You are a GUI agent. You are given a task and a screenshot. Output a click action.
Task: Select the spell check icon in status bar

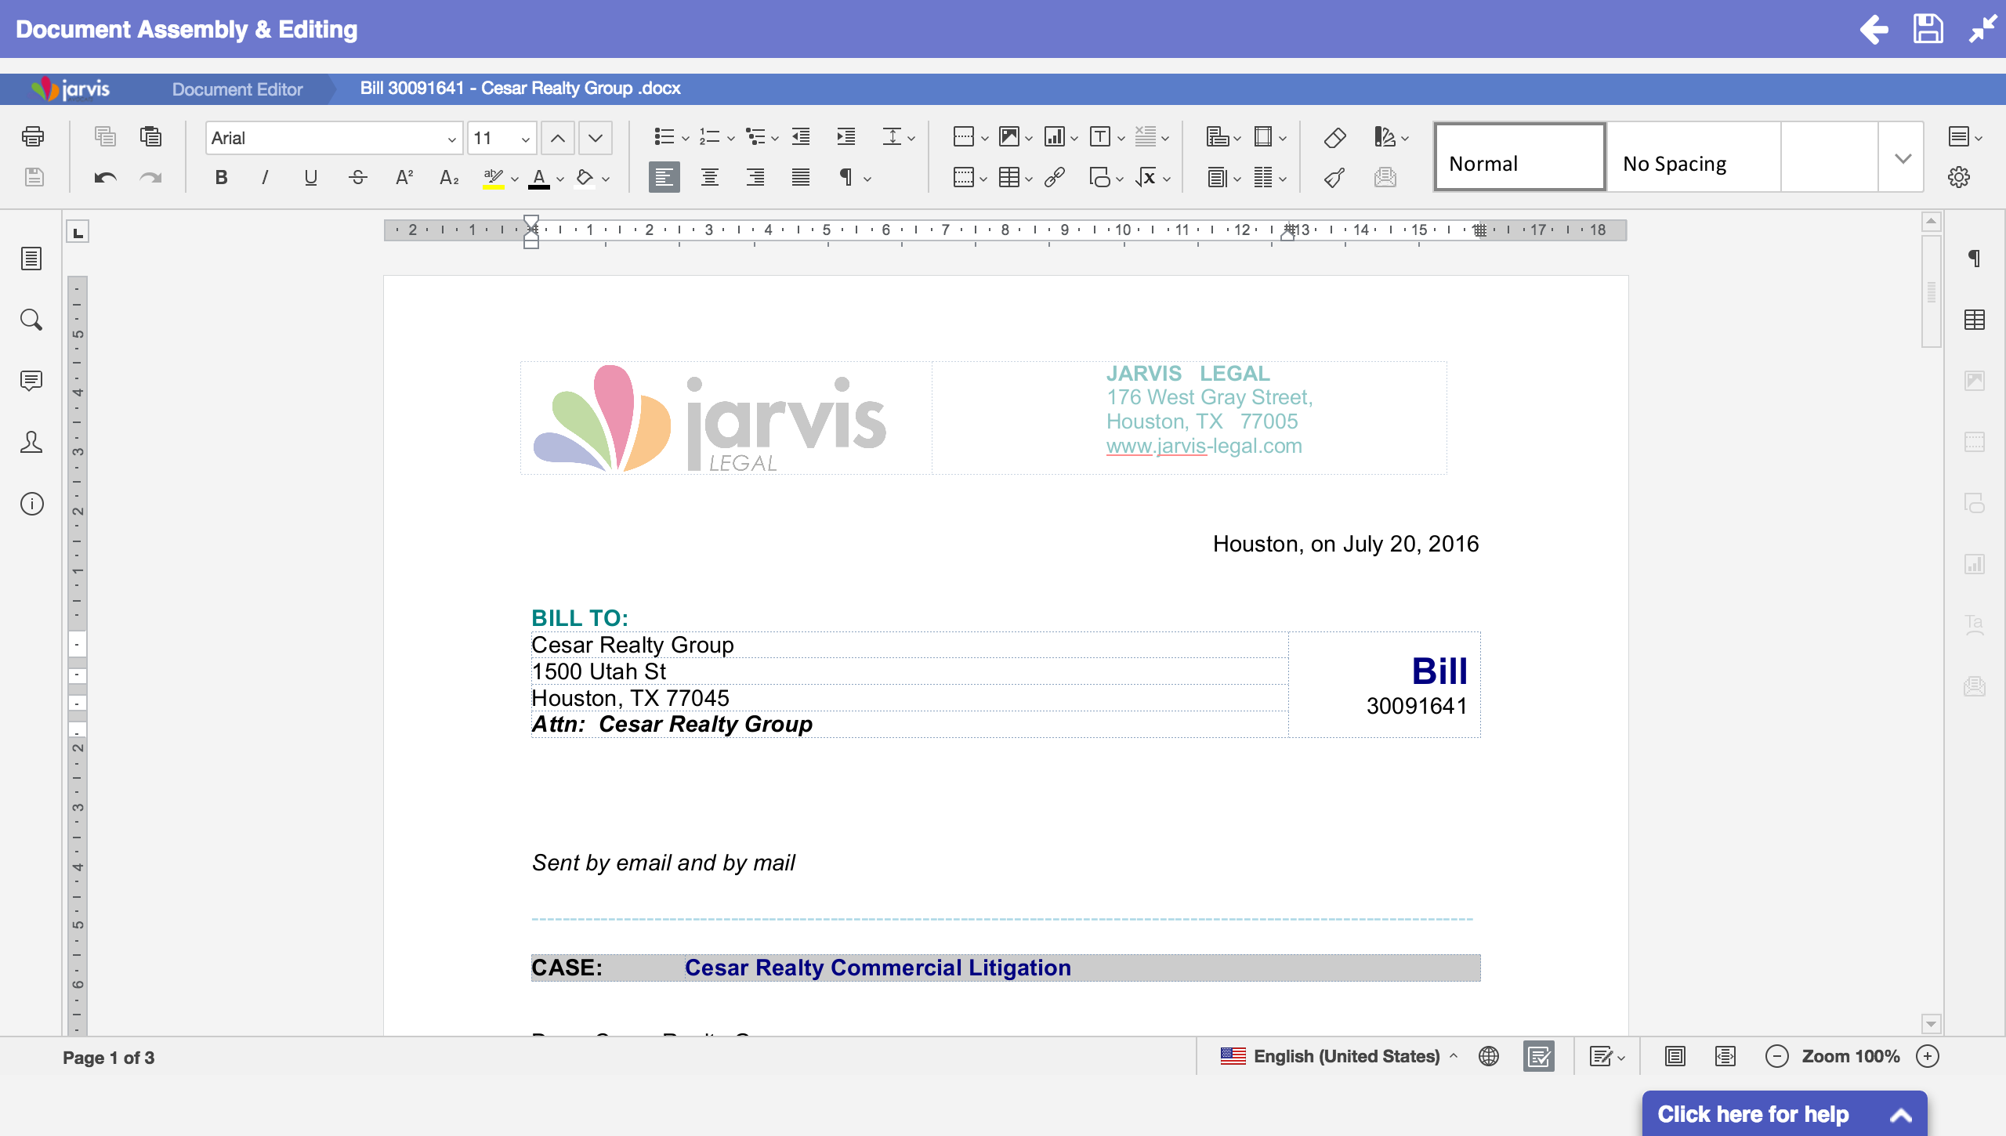[x=1537, y=1056]
